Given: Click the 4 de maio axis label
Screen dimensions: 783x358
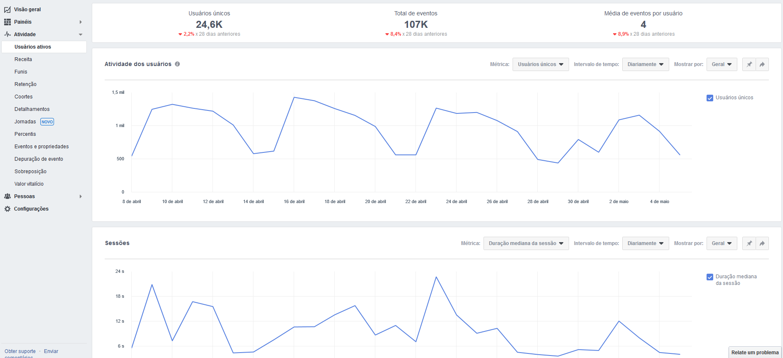Looking at the screenshot, I should [x=660, y=202].
